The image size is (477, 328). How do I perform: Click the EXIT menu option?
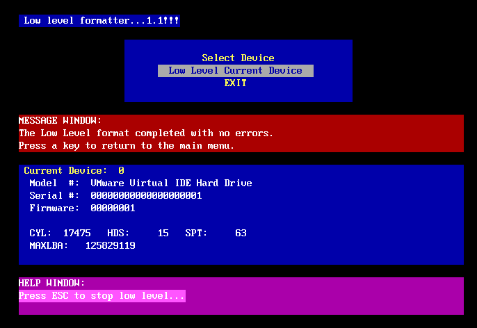click(x=235, y=83)
